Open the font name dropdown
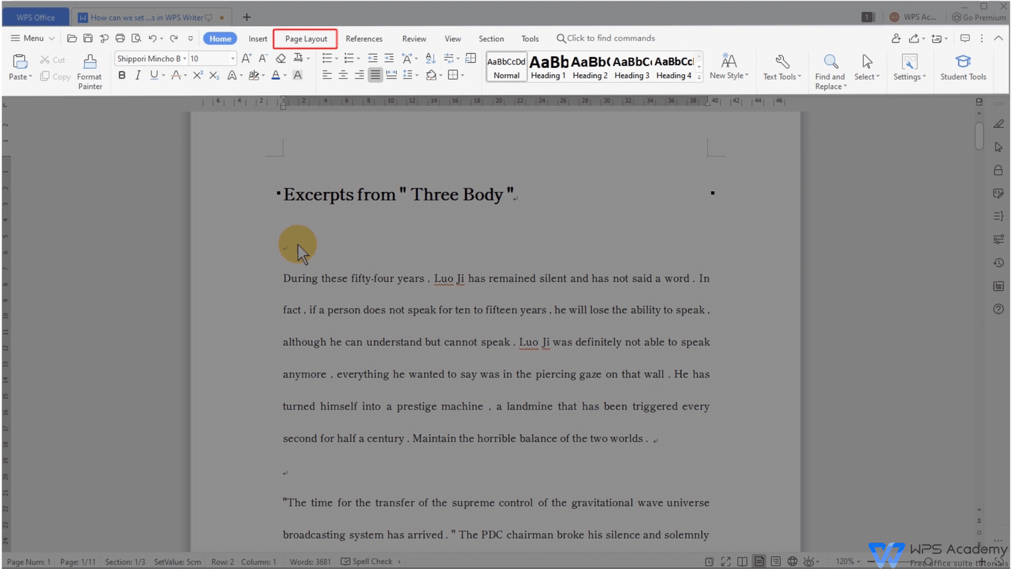 (185, 59)
